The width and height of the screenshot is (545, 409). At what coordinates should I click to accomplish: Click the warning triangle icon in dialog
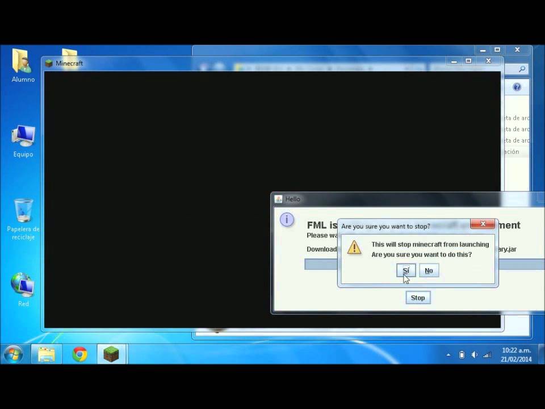[354, 247]
